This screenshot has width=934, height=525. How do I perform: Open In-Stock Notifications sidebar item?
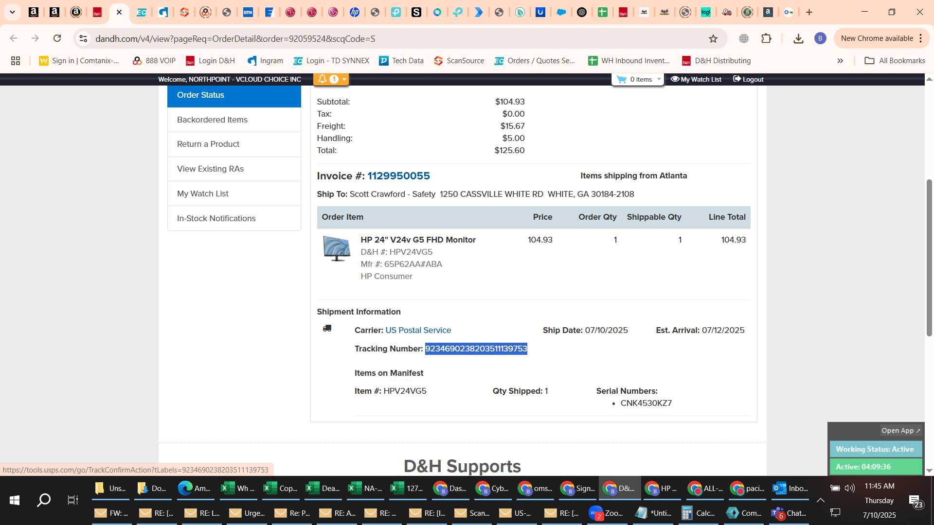pos(234,218)
